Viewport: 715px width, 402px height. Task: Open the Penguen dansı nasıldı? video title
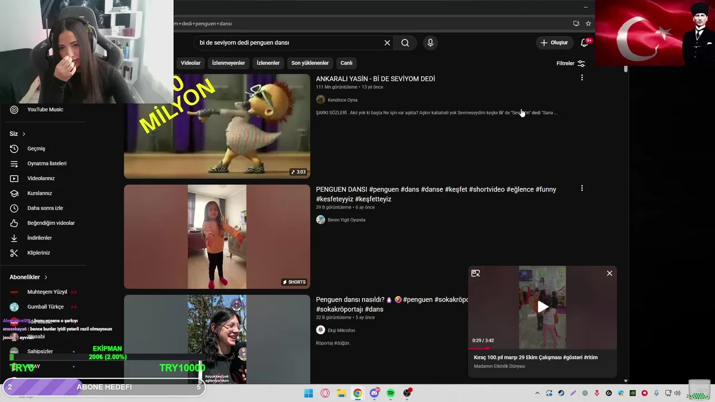pyautogui.click(x=392, y=304)
